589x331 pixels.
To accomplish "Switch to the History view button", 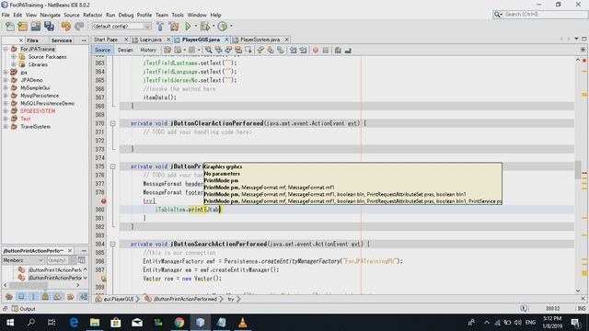I will click(148, 50).
